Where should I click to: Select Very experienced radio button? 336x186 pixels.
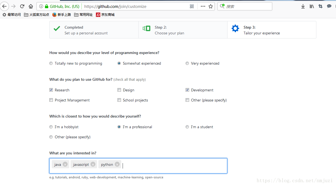tap(187, 63)
